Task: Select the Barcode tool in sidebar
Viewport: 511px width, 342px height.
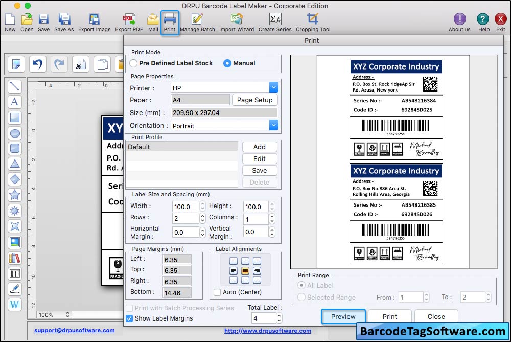Action: pyautogui.click(x=15, y=273)
